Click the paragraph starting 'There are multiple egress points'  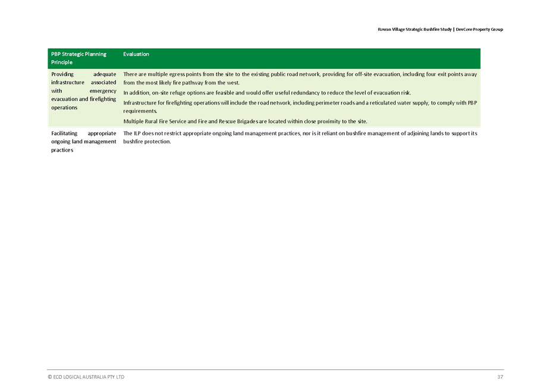(300, 78)
